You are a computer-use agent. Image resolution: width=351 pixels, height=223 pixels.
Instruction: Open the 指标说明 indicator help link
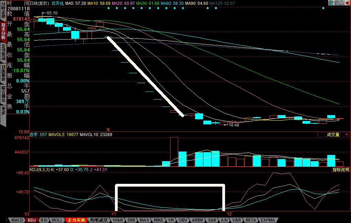click(341, 170)
